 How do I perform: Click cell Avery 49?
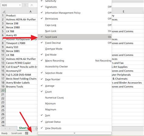[x=22, y=35]
